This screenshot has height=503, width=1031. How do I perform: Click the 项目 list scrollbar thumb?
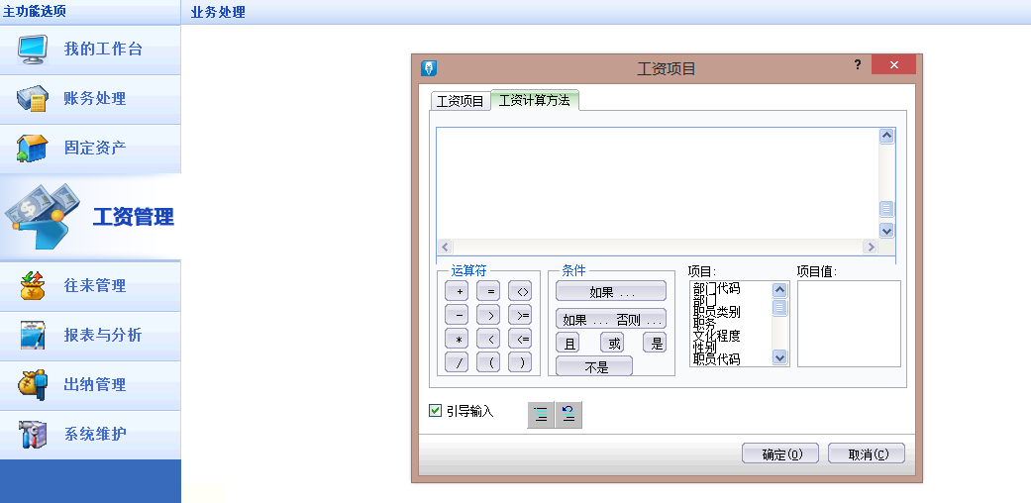779,307
